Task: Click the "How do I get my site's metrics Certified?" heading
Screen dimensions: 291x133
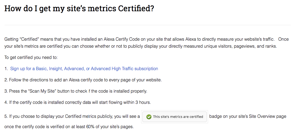Action: point(79,9)
